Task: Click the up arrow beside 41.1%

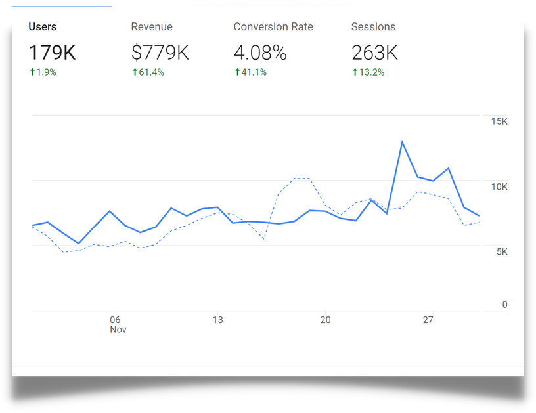Action: tap(237, 72)
